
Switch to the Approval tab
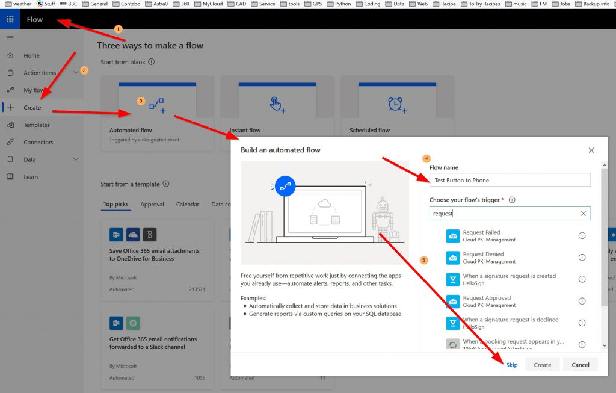tap(152, 205)
